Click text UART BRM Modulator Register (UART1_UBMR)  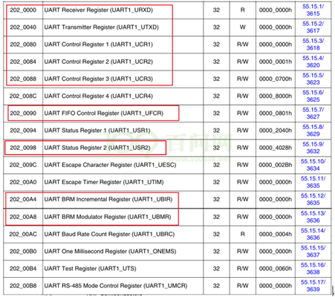(x=108, y=217)
